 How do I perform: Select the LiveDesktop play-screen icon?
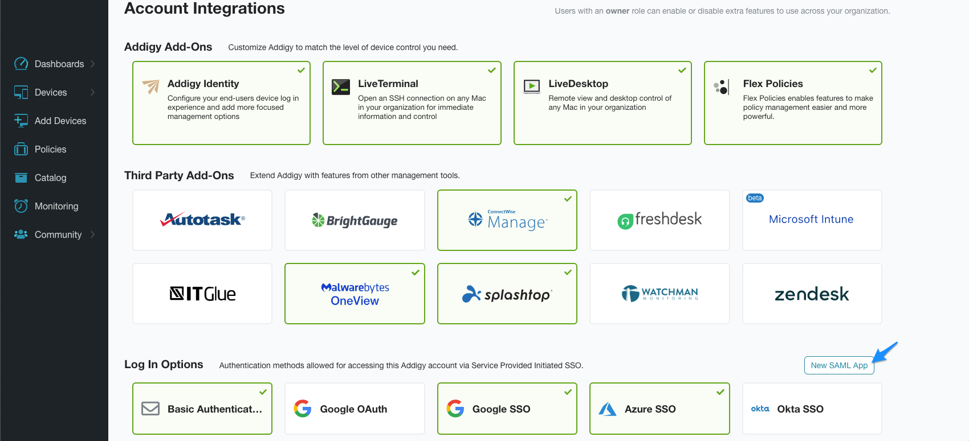(x=531, y=87)
